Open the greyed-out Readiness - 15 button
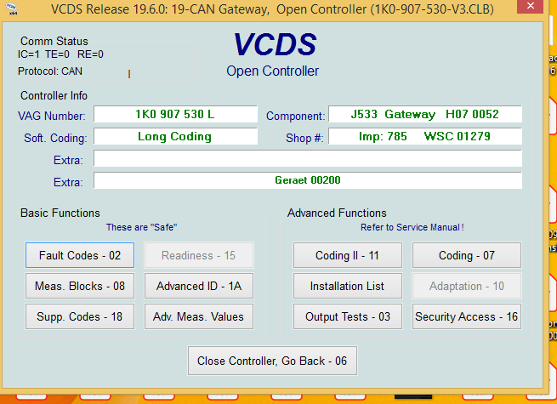 pos(199,255)
